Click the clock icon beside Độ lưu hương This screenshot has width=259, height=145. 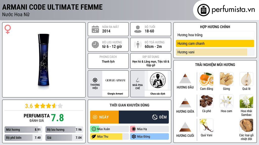[95, 45]
